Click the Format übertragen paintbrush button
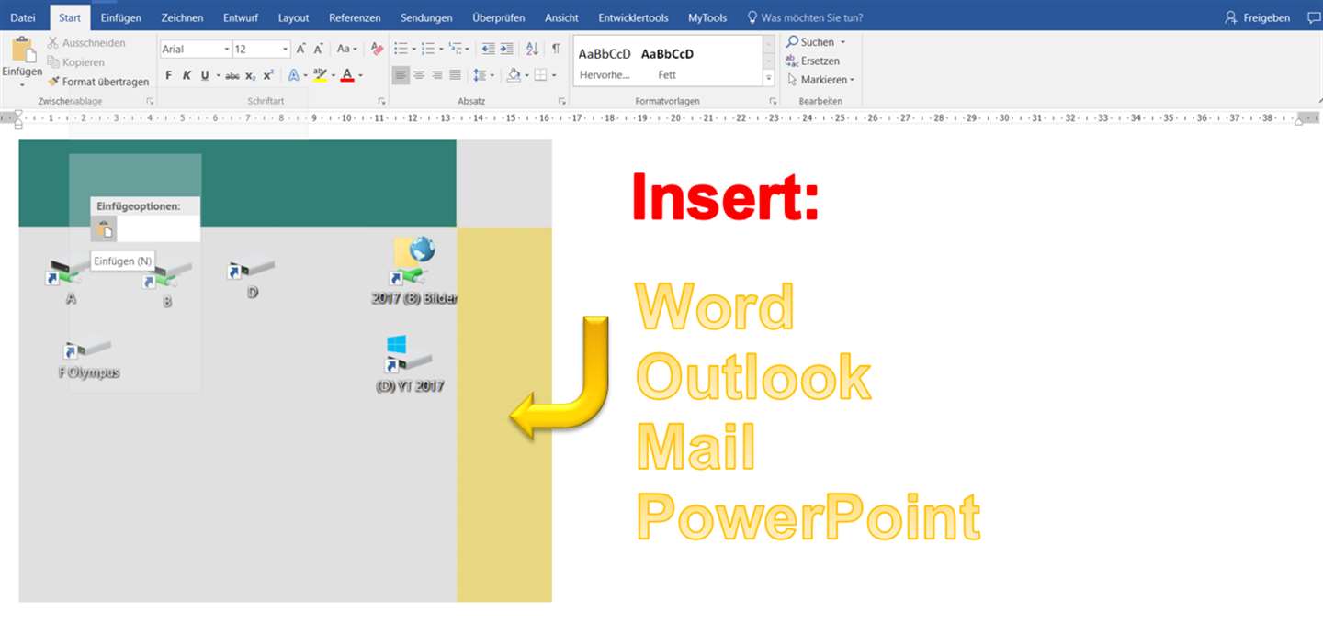The image size is (1323, 622). (x=98, y=82)
